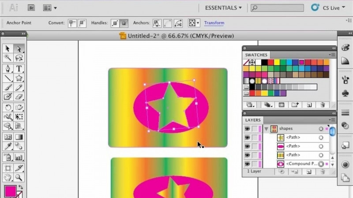Pick the magenta swatch in Swatches panel
353x198 pixels.
tap(302, 62)
